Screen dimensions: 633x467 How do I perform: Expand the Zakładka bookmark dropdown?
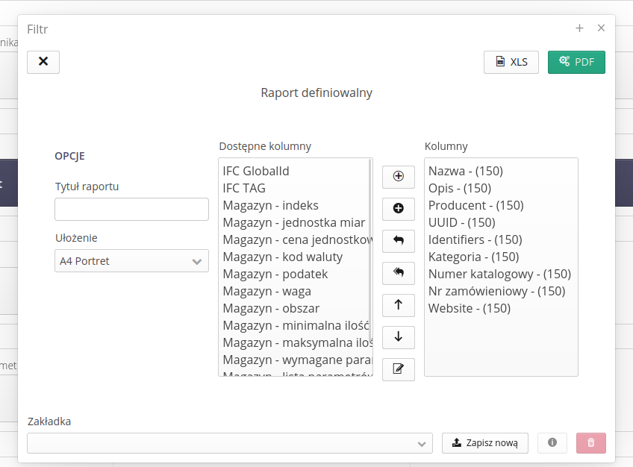coord(229,443)
